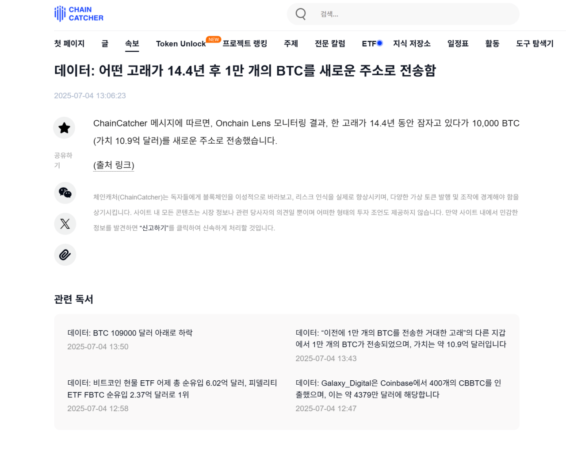Click the star favorite icon
The width and height of the screenshot is (566, 455).
pos(65,128)
